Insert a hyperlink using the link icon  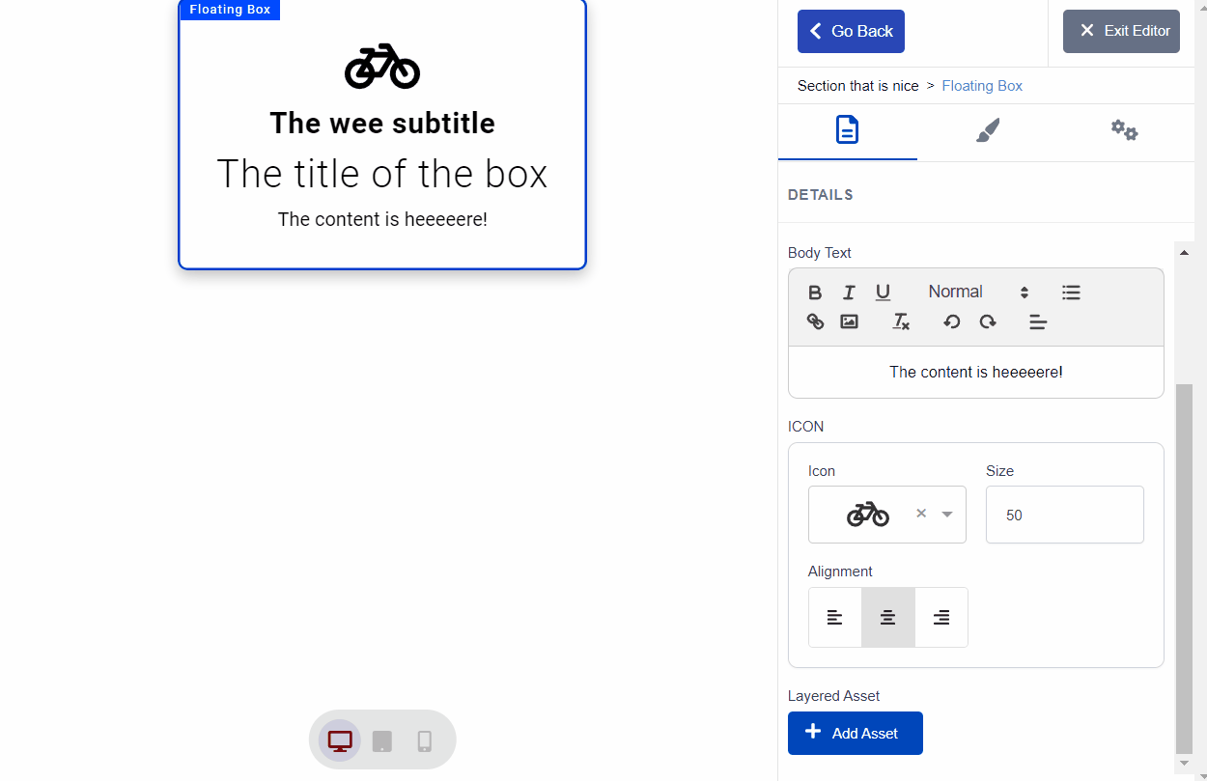815,321
